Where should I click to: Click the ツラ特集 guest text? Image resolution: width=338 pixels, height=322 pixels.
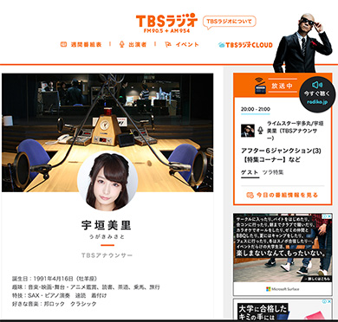[x=273, y=172]
